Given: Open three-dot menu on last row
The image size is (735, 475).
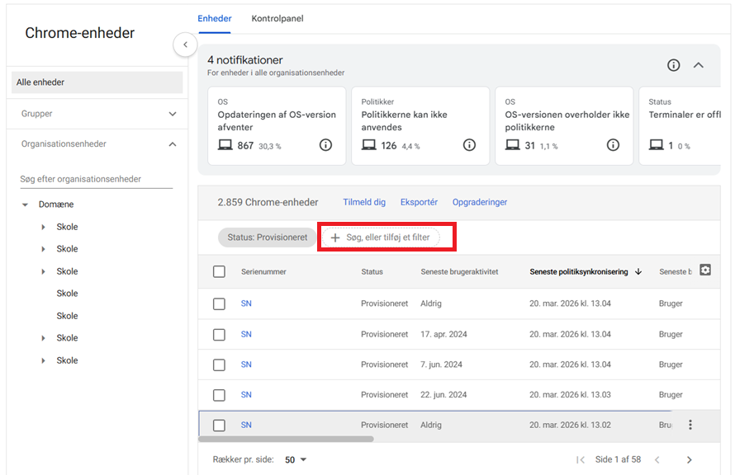Looking at the screenshot, I should [x=690, y=425].
